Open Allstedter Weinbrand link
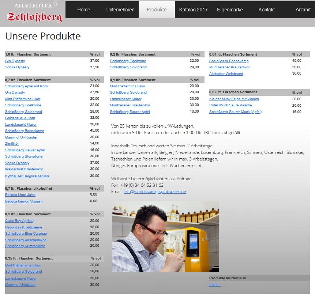The height and width of the screenshot is (295, 315). click(226, 74)
